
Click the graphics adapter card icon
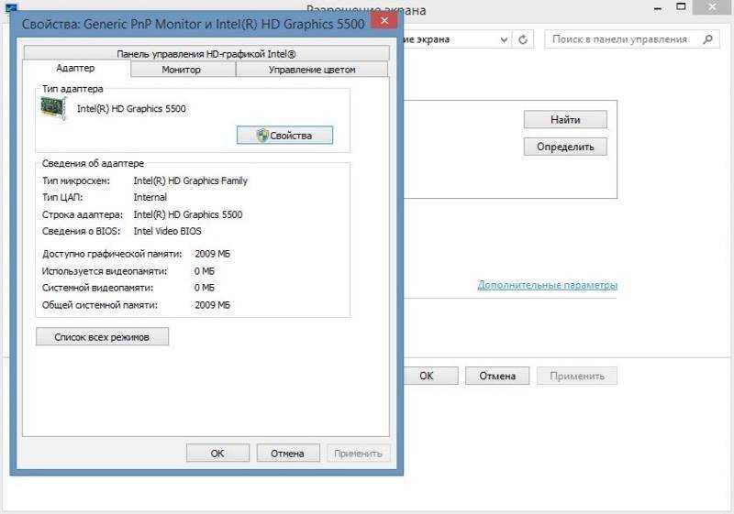54,108
